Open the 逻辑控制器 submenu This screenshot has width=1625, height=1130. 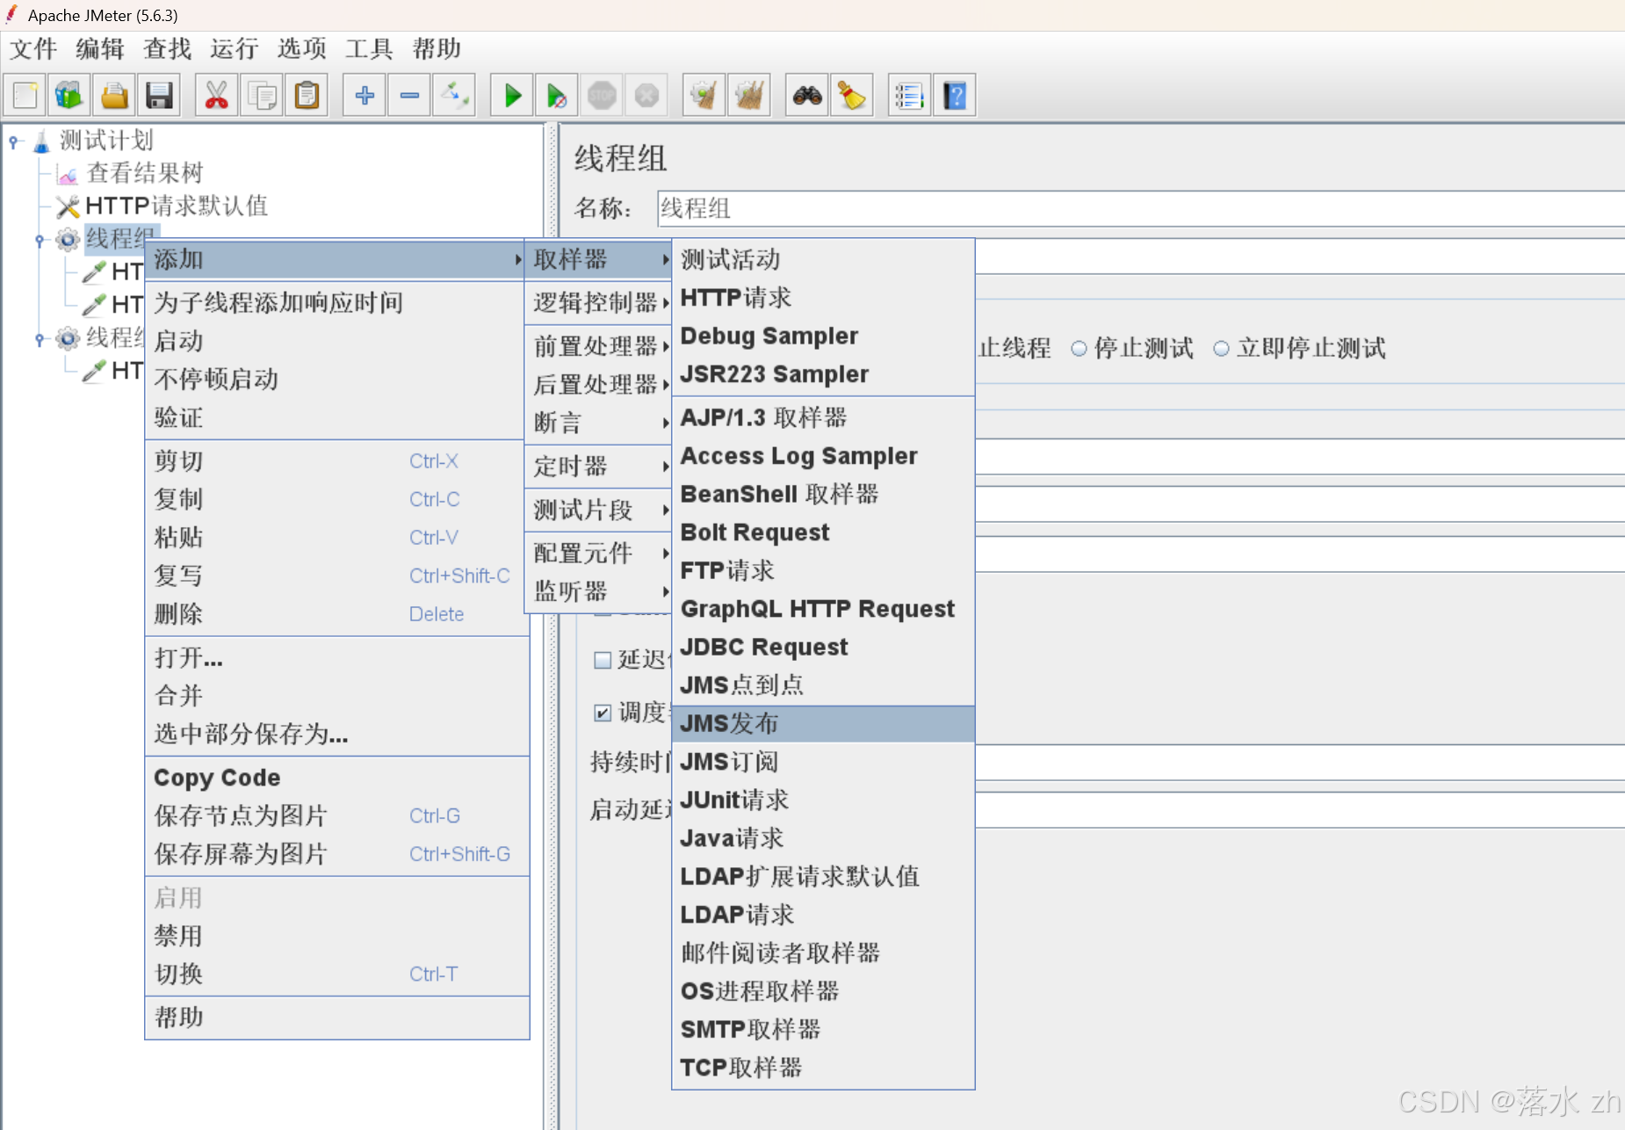(x=598, y=303)
